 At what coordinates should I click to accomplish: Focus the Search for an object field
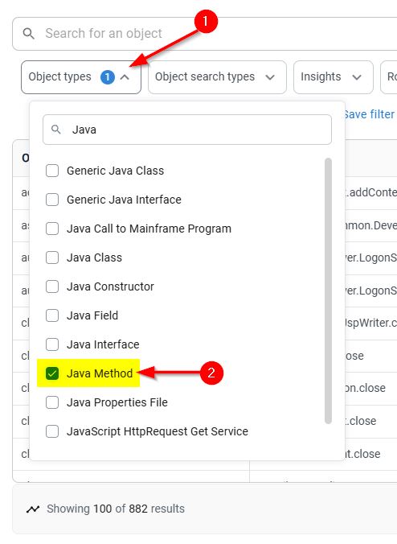click(x=204, y=34)
